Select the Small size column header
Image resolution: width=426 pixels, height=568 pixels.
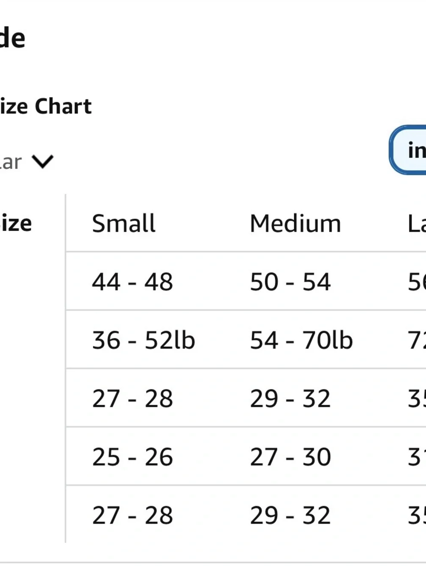pos(124,223)
